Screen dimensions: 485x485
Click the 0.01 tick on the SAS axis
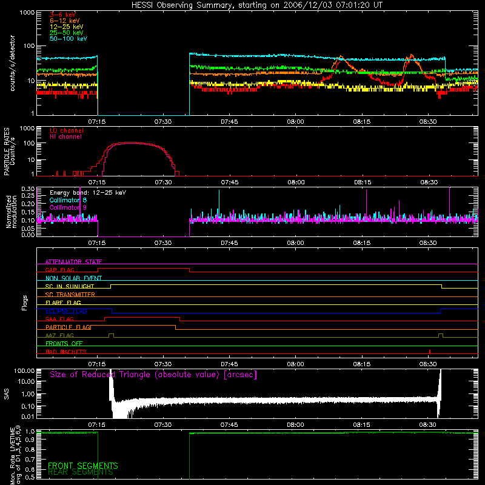pos(28,416)
